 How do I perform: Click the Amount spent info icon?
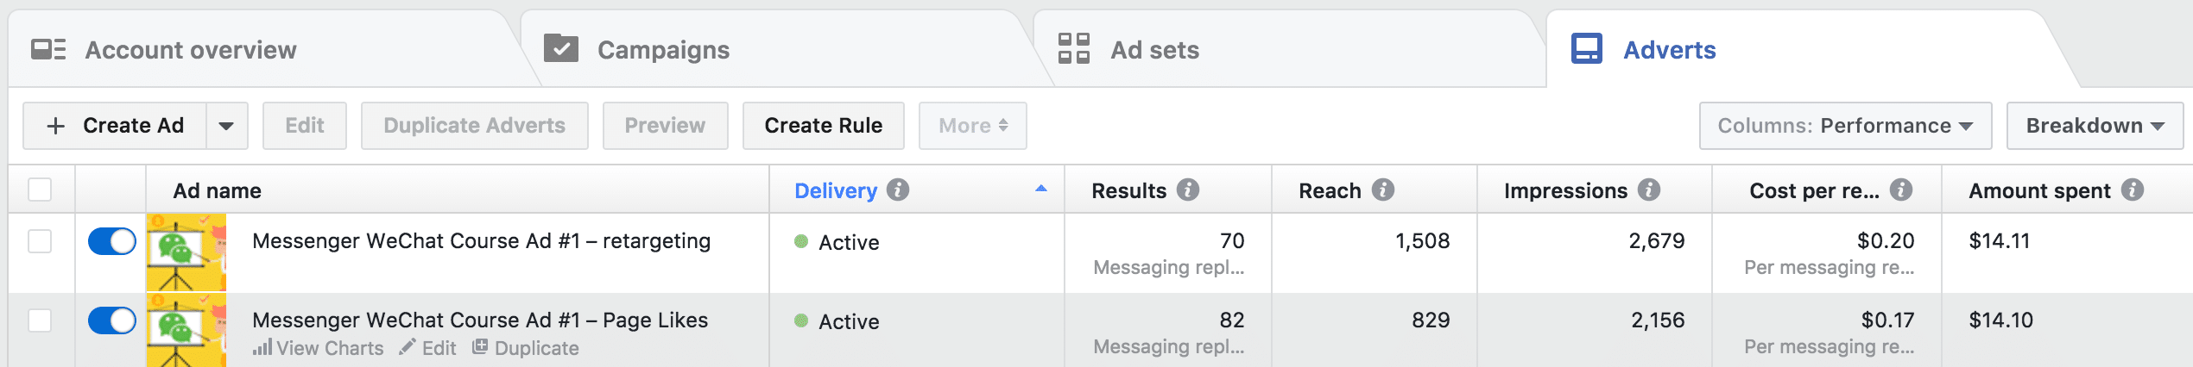(2133, 190)
